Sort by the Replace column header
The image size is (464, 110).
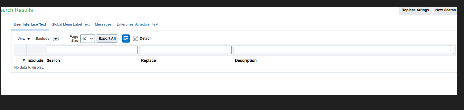pyautogui.click(x=148, y=60)
